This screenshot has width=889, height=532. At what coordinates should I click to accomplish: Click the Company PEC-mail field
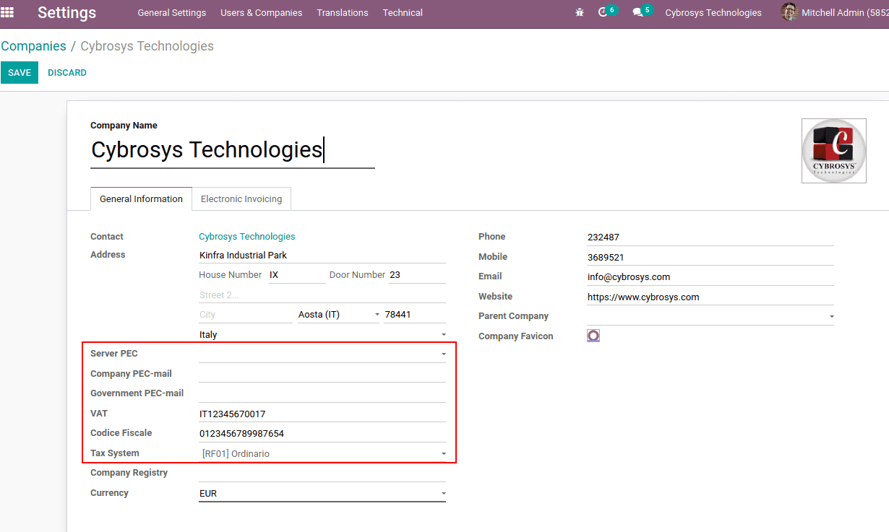click(x=322, y=374)
